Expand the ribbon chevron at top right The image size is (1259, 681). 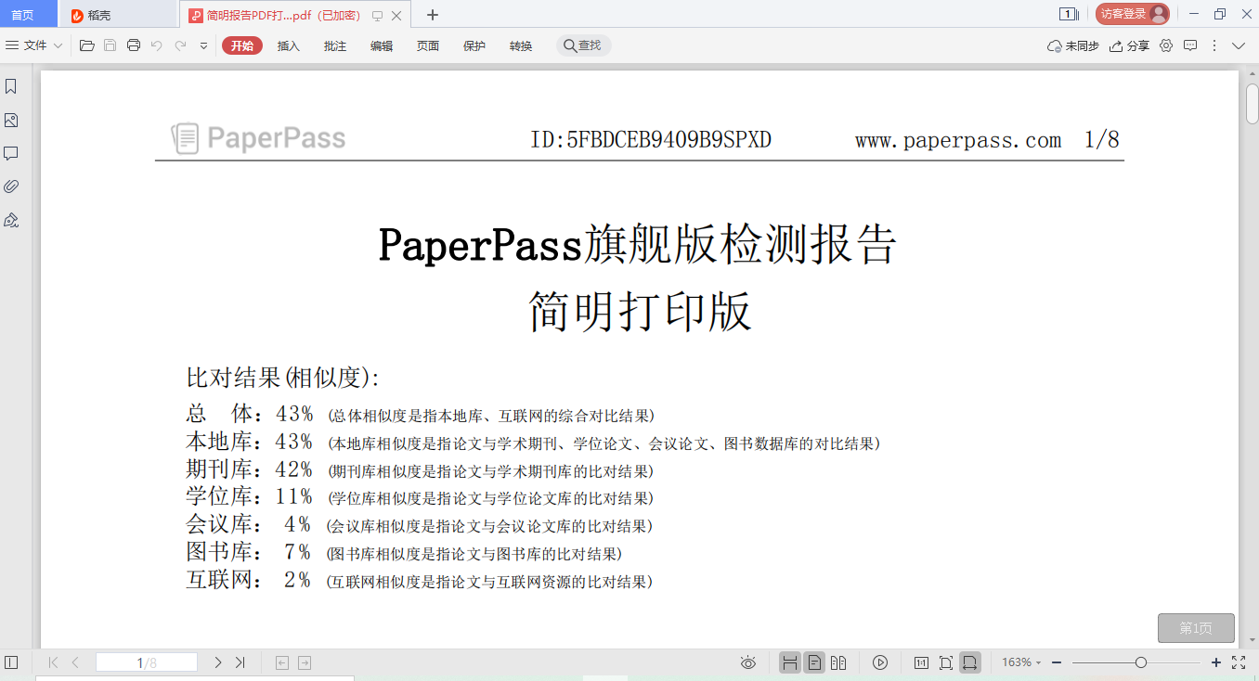(x=1239, y=45)
